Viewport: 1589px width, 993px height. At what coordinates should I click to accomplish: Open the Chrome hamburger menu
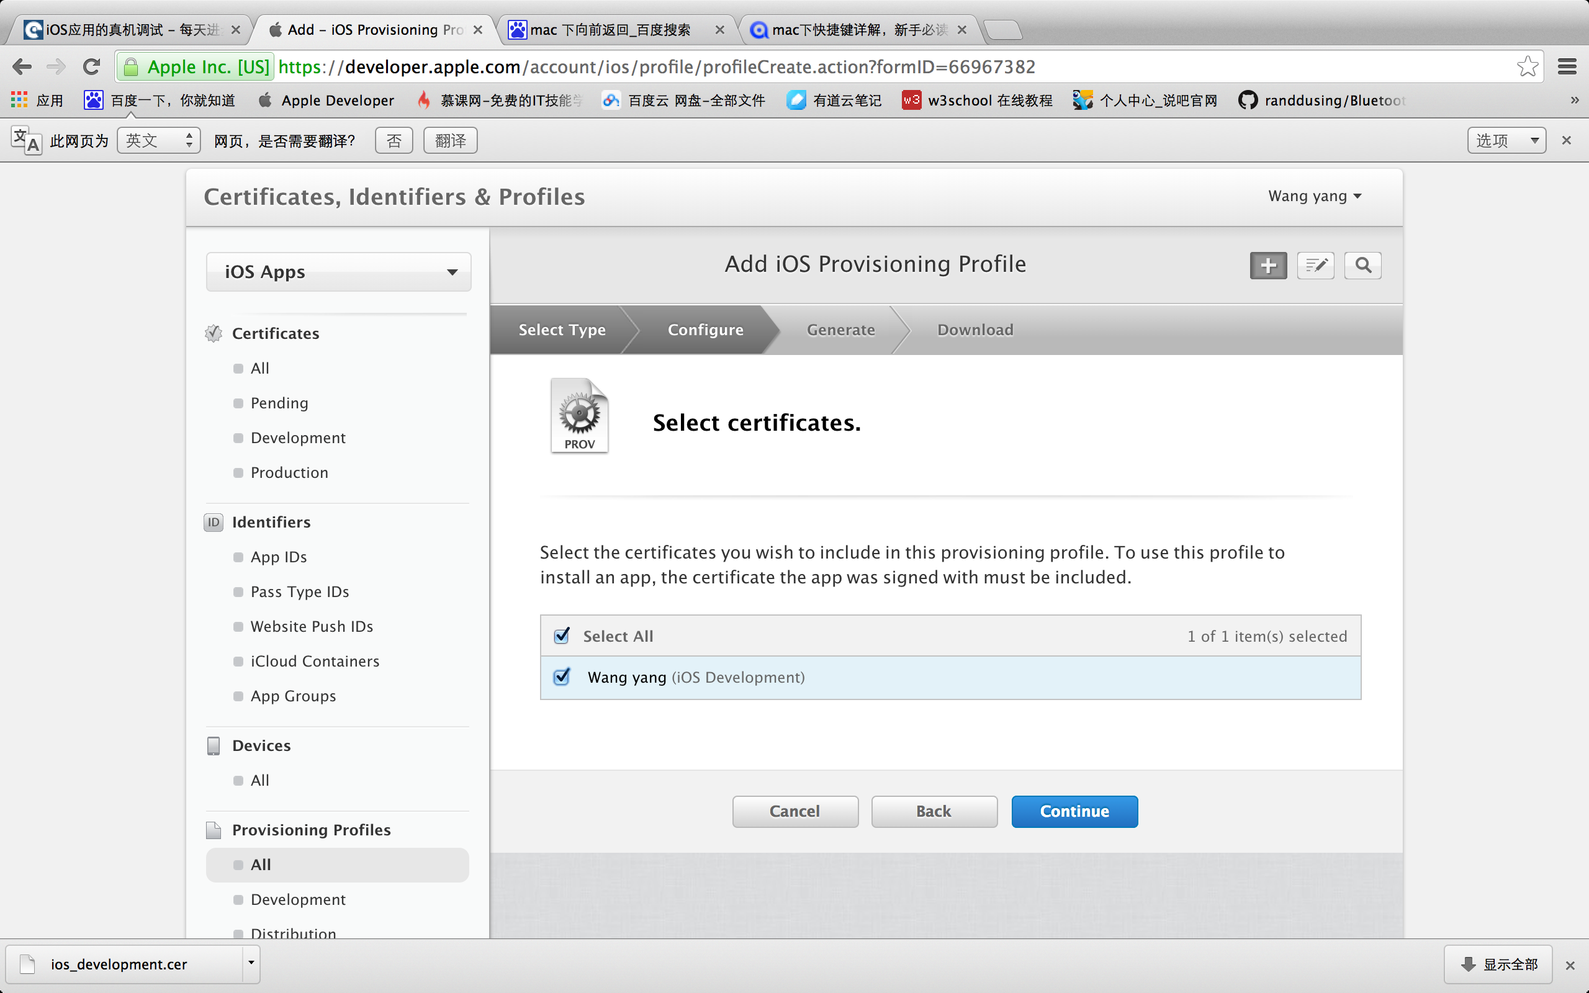tap(1567, 66)
